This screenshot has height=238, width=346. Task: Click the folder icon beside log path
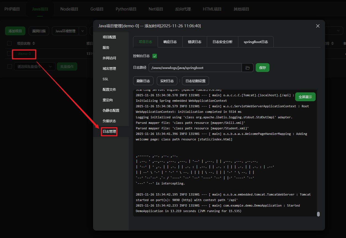point(247,68)
